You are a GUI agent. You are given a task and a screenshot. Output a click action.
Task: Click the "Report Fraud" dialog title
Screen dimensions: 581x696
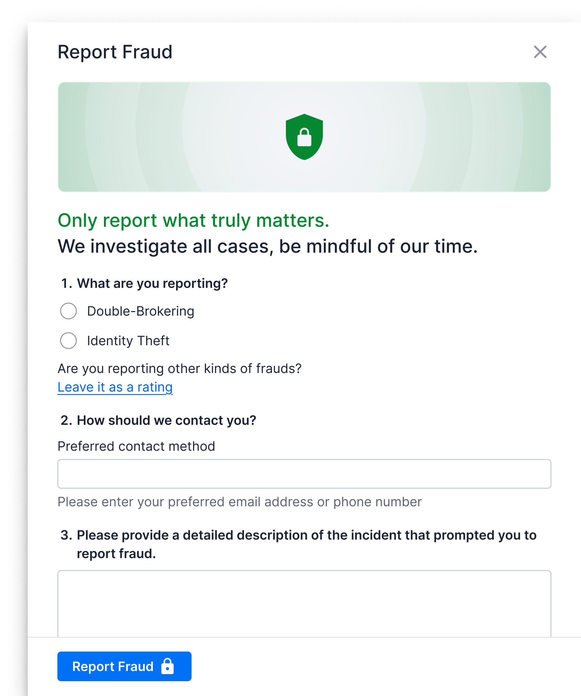[x=115, y=52]
